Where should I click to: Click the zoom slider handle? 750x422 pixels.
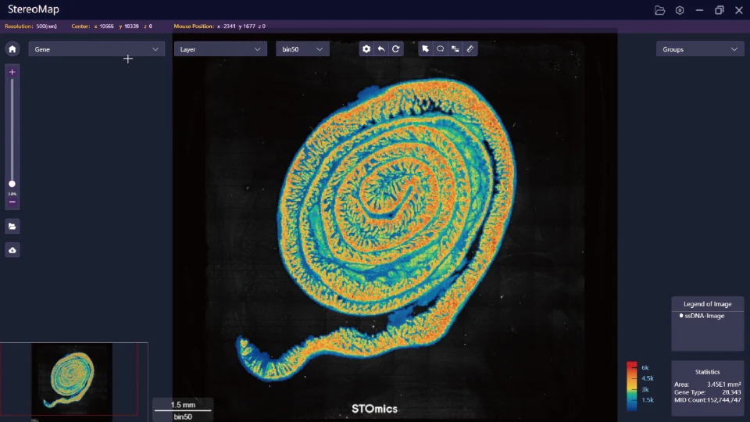[12, 184]
